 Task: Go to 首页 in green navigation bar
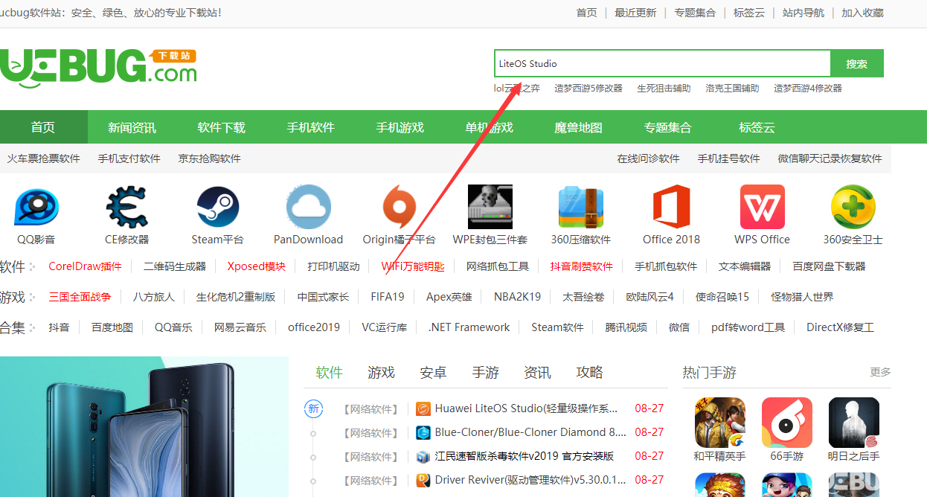tap(43, 127)
